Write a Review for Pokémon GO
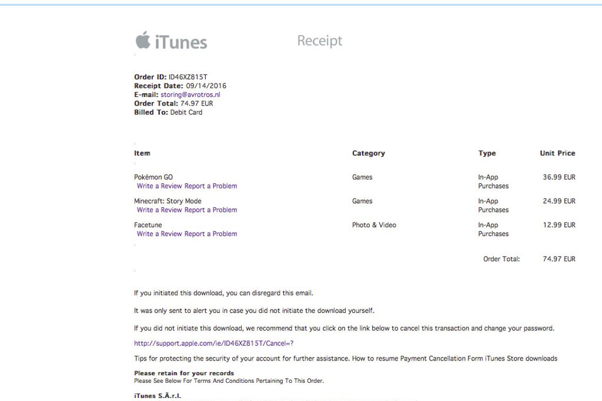This screenshot has width=602, height=401. coord(159,186)
